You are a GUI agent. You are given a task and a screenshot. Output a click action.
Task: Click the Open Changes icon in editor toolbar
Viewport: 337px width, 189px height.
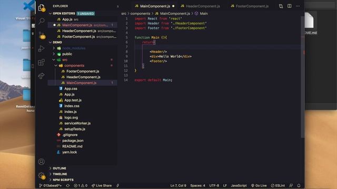click(x=281, y=6)
